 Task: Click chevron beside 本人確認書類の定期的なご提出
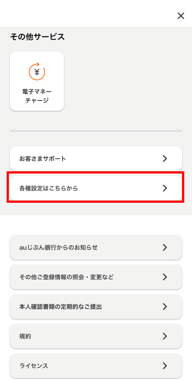tap(165, 307)
